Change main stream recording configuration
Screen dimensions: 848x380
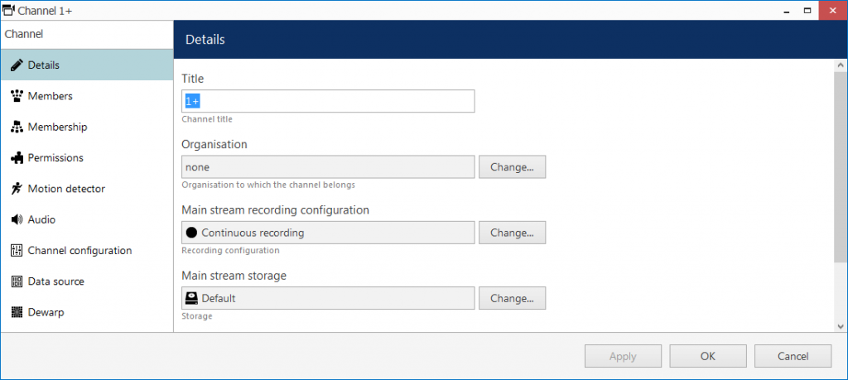click(512, 233)
